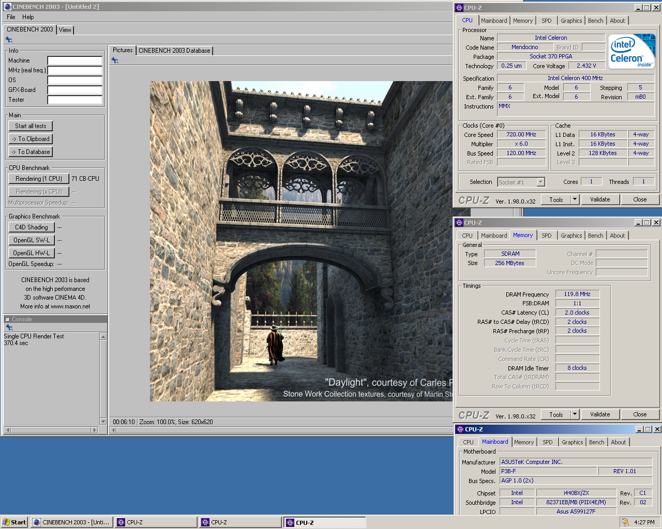The width and height of the screenshot is (662, 529).
Task: Click pin icon under CINEBENCH 2003 tab
Action: click(x=9, y=40)
